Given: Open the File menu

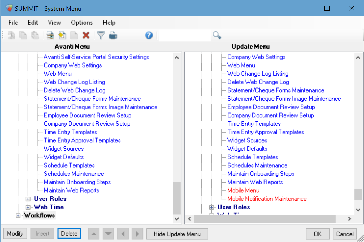Looking at the screenshot, I should [x=13, y=23].
